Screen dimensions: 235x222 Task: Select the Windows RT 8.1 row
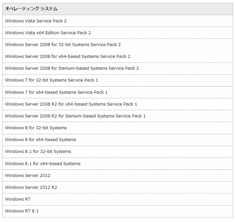pyautogui.click(x=117, y=211)
